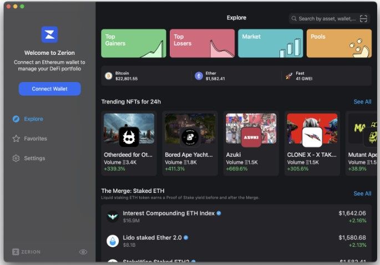This screenshot has width=380, height=265.
Task: Open the Otherdeed NFT thumbnail
Action: [129, 129]
